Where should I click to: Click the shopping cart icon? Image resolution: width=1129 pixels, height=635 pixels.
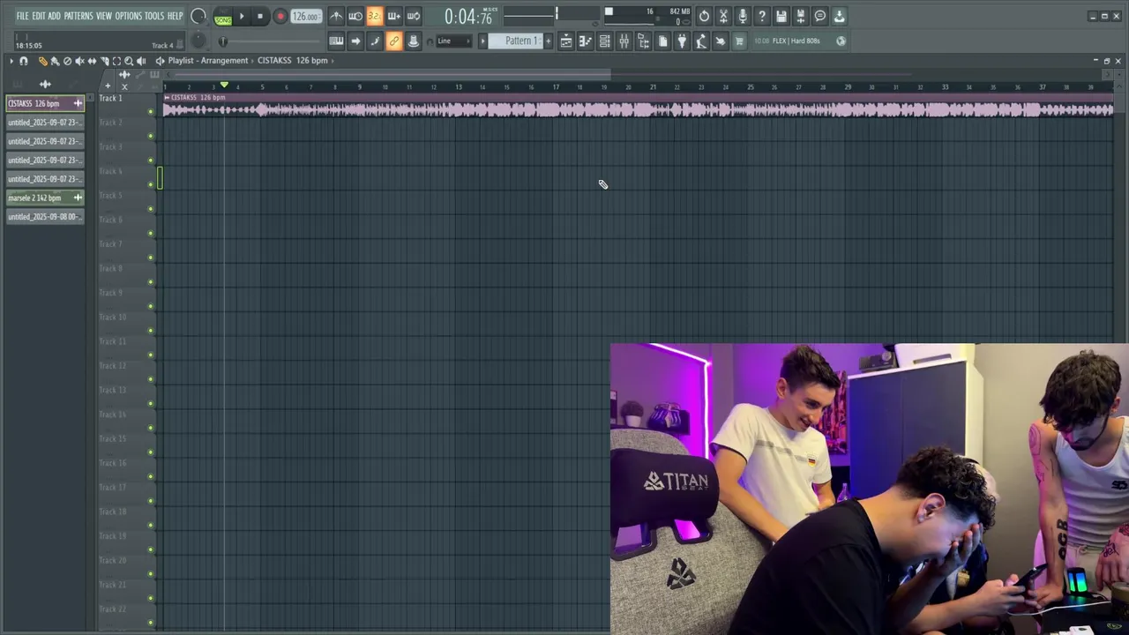(739, 41)
